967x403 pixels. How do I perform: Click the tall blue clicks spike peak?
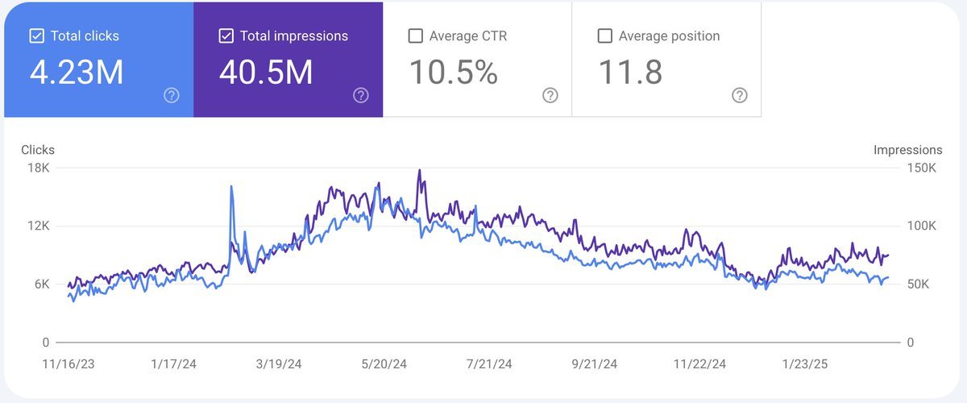[231, 187]
